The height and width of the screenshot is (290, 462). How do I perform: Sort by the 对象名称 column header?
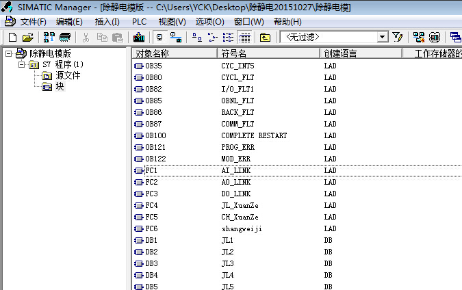pos(175,53)
